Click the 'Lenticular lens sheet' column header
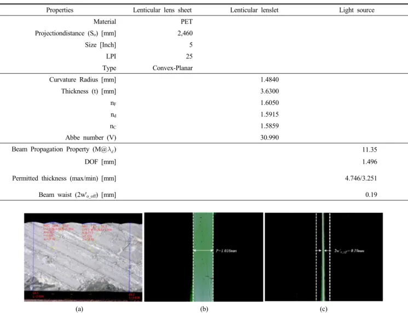 click(162, 10)
